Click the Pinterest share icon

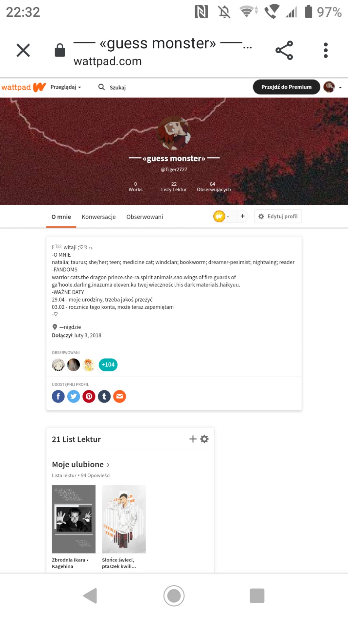pos(89,396)
